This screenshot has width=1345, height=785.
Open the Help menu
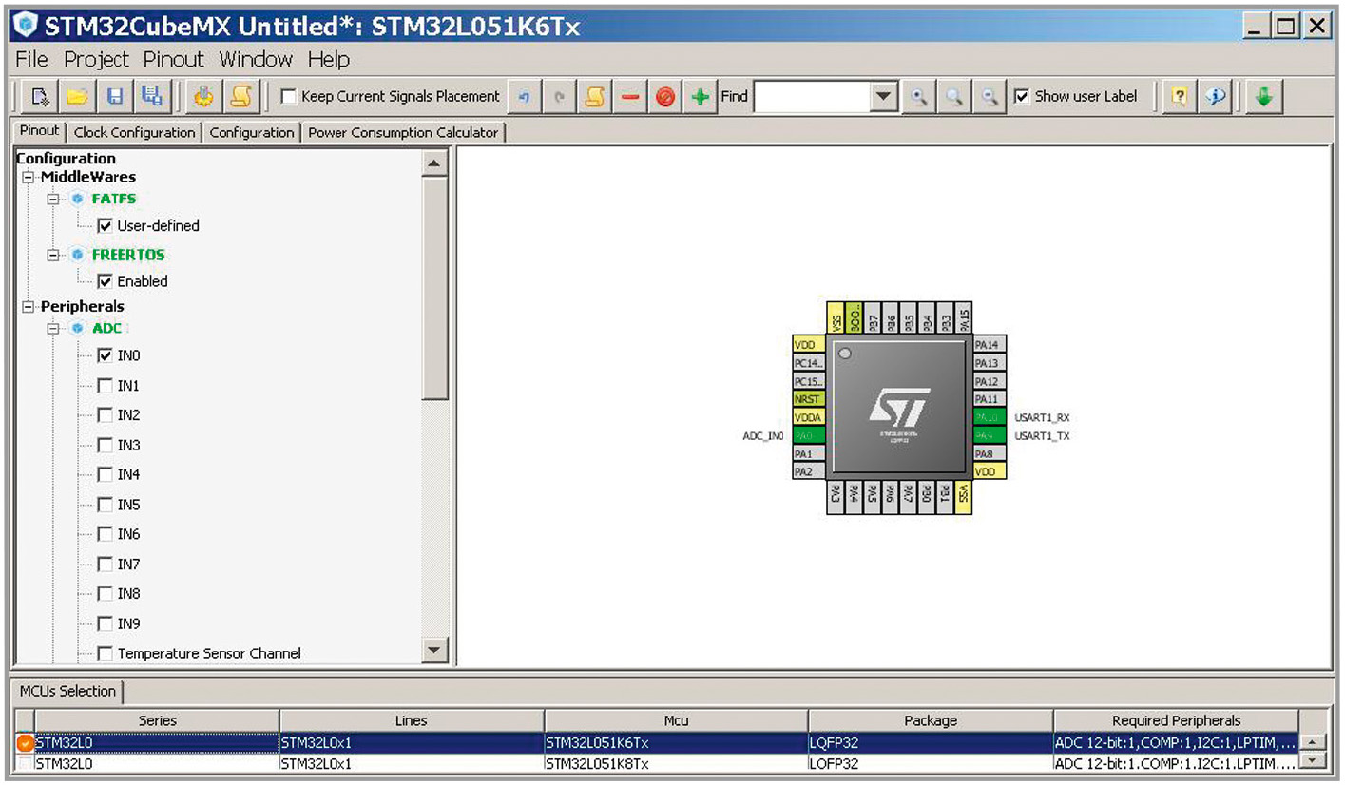tap(329, 59)
